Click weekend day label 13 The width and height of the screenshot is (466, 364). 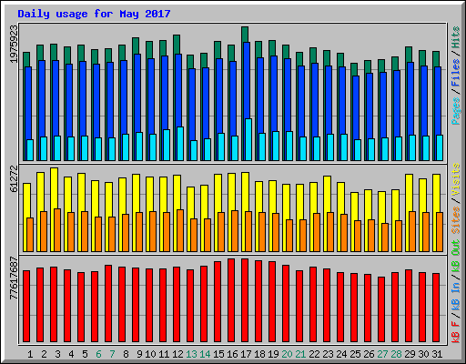(191, 354)
